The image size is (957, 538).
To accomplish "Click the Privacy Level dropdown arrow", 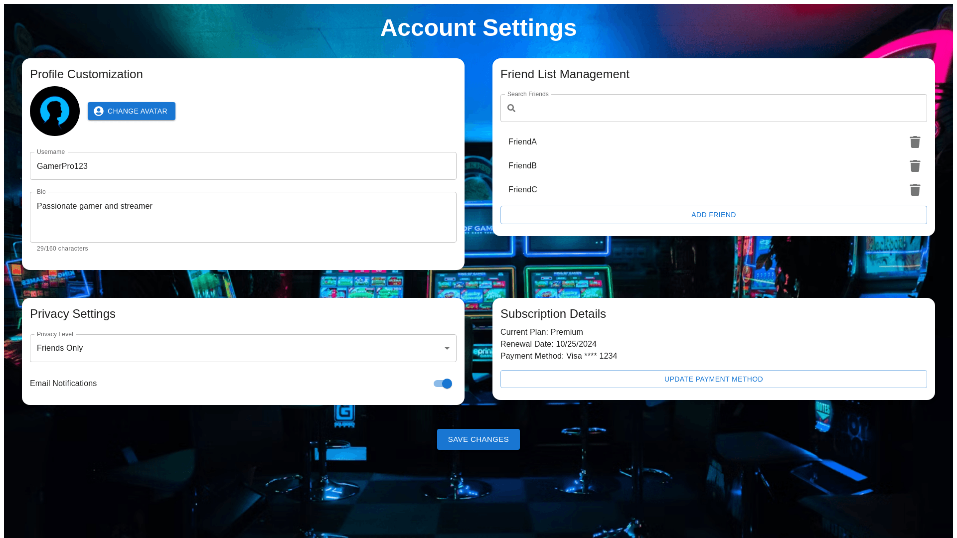I will pyautogui.click(x=447, y=348).
